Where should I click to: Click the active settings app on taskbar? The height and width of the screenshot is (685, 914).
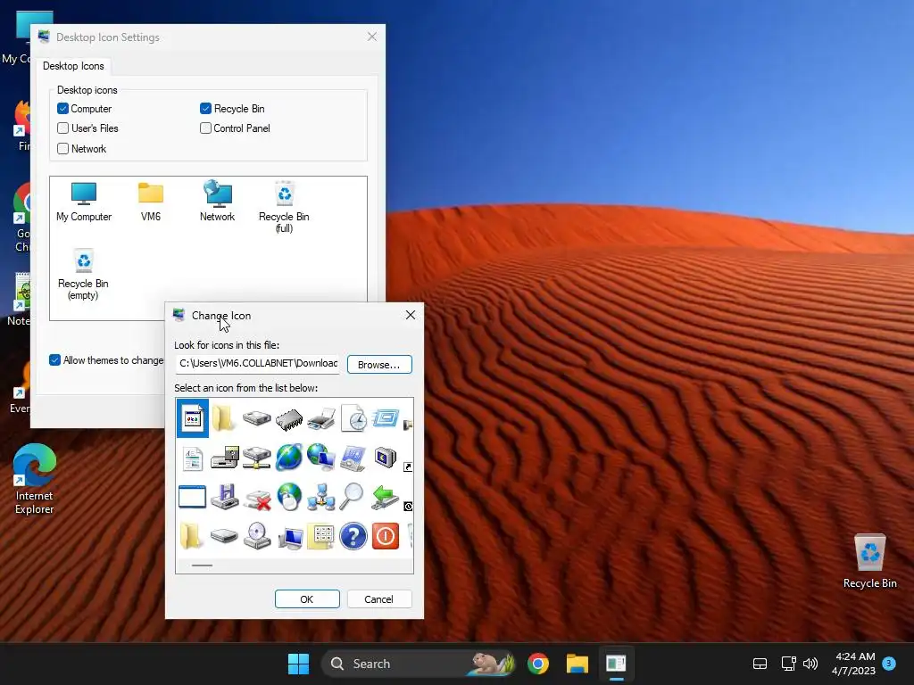(x=616, y=664)
